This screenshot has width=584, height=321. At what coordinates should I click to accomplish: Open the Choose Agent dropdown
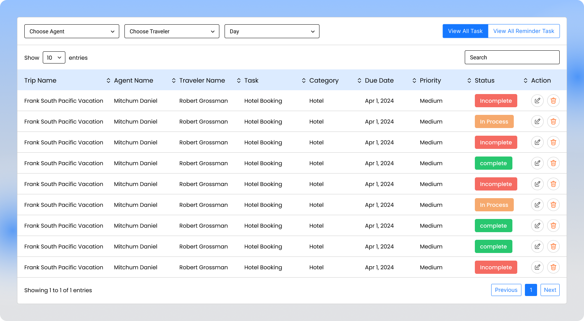pos(72,31)
